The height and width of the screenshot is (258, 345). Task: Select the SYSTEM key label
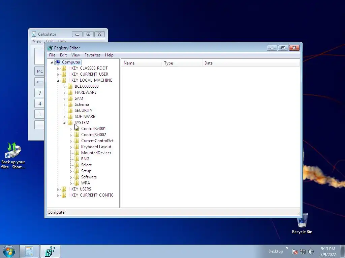click(x=82, y=123)
